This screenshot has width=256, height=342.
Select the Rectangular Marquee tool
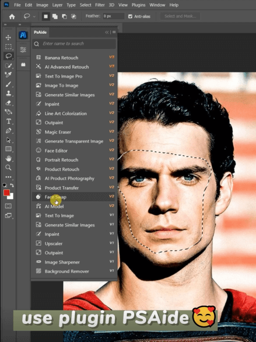coord(8,47)
